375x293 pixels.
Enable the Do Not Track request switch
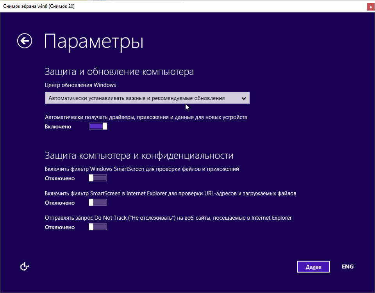click(x=98, y=227)
